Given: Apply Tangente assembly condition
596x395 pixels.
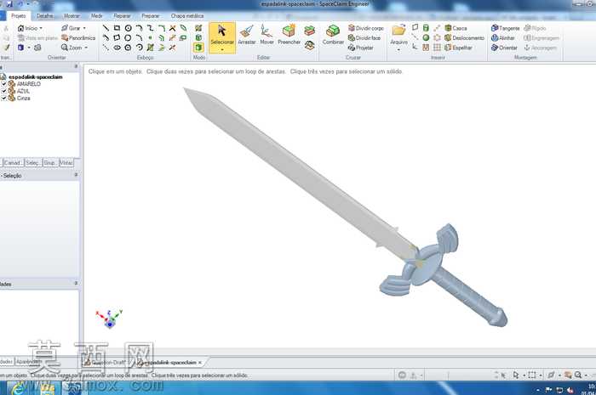Looking at the screenshot, I should click(x=505, y=28).
